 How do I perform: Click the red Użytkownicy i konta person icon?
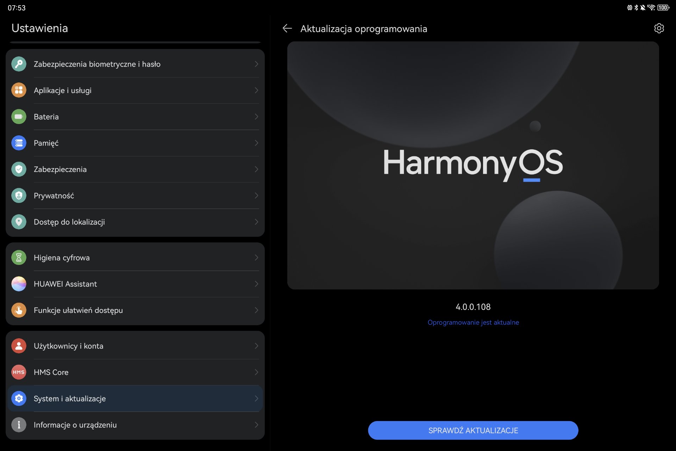[x=19, y=346]
